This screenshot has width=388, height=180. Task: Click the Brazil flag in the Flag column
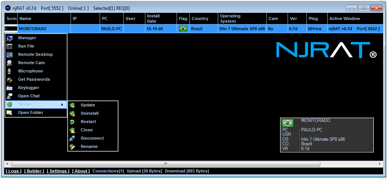click(183, 29)
